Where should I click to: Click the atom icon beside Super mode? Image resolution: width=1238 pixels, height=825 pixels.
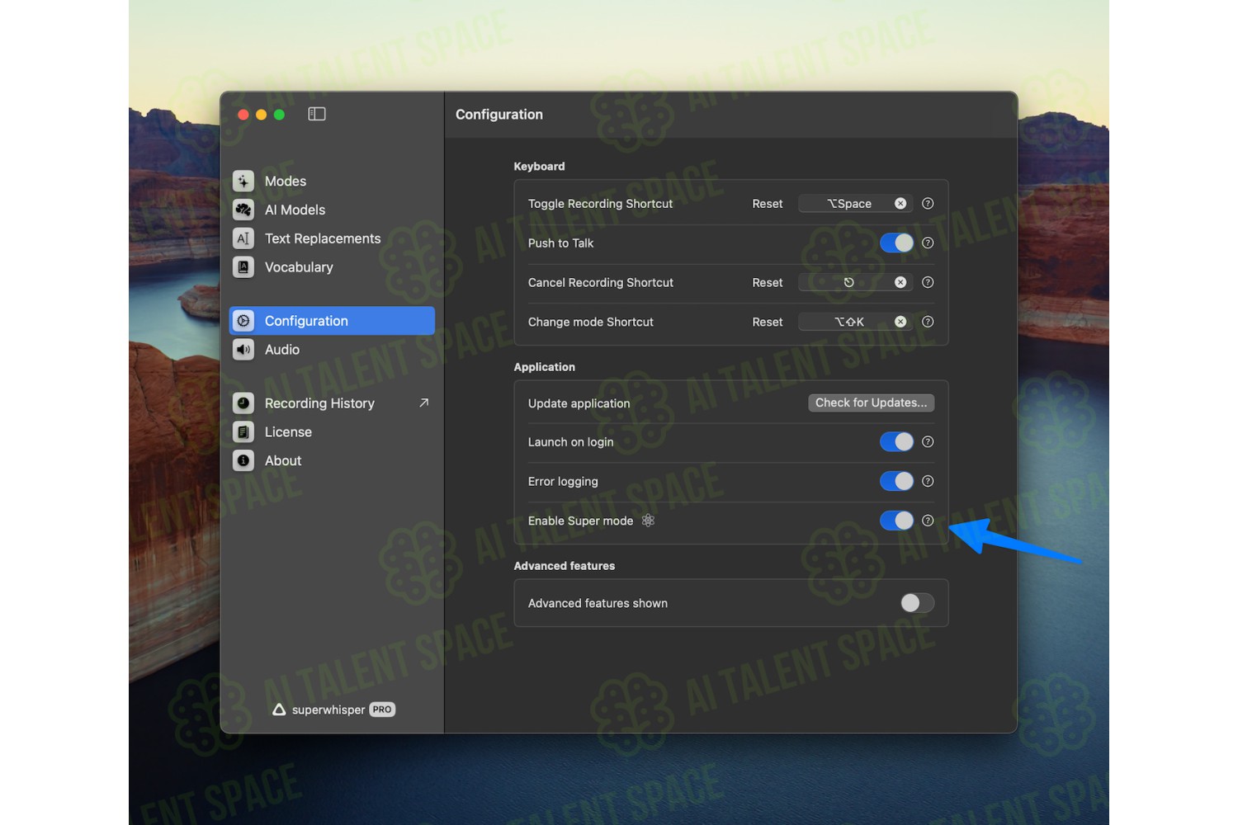tap(649, 521)
